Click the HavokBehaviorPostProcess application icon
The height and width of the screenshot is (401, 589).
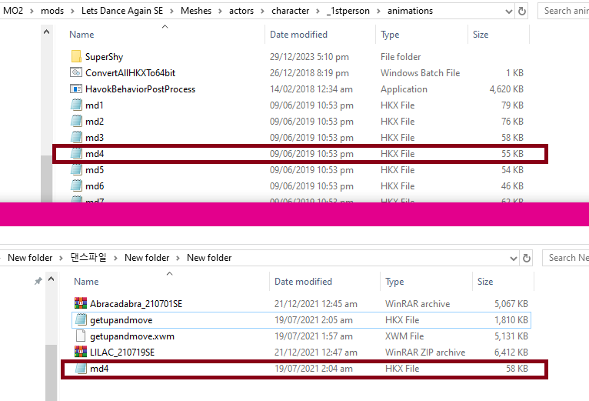76,89
